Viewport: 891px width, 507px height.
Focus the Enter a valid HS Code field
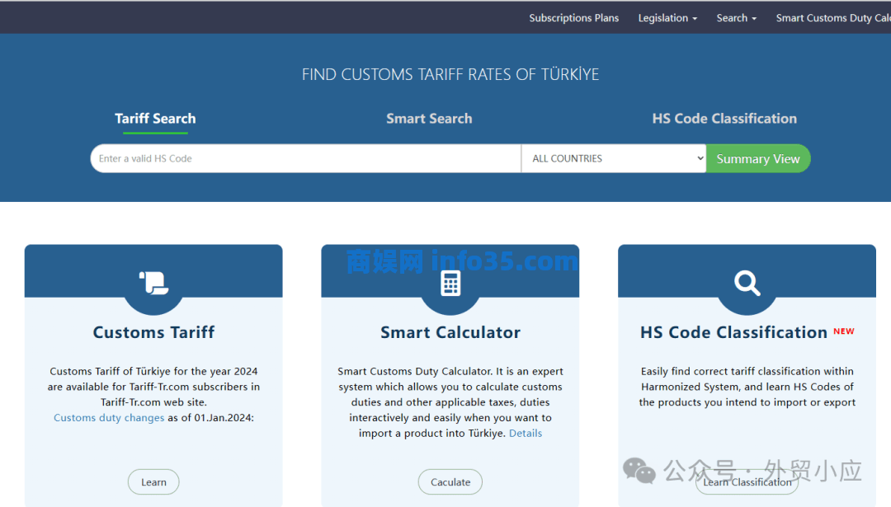pos(306,158)
